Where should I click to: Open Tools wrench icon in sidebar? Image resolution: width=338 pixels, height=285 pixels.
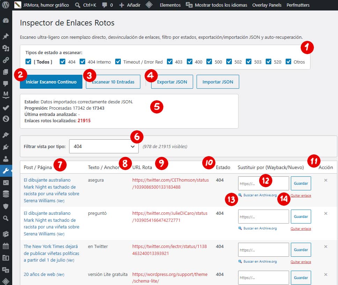pos(6,171)
